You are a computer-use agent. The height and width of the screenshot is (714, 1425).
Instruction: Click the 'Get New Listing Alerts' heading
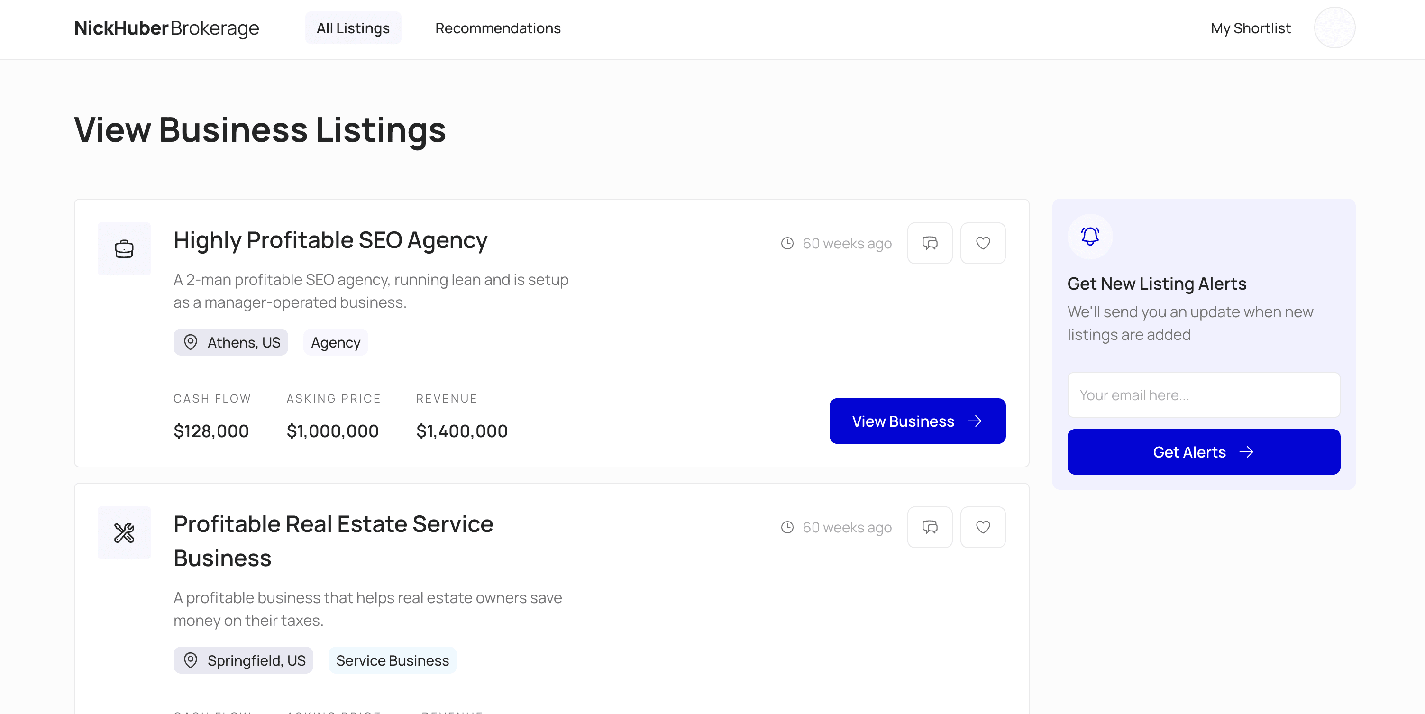point(1157,284)
